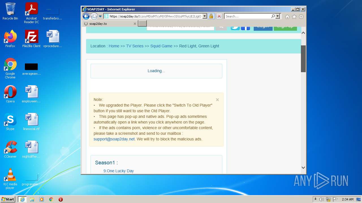Click the support@soap2day.net email link
The width and height of the screenshot is (362, 203).
tap(114, 139)
